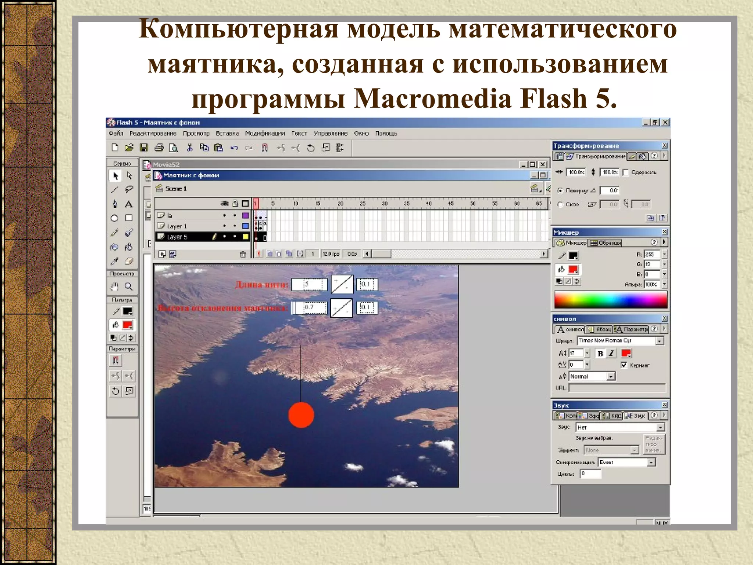The image size is (753, 565).
Task: Select the Paint Bucket tool
Action: point(129,247)
